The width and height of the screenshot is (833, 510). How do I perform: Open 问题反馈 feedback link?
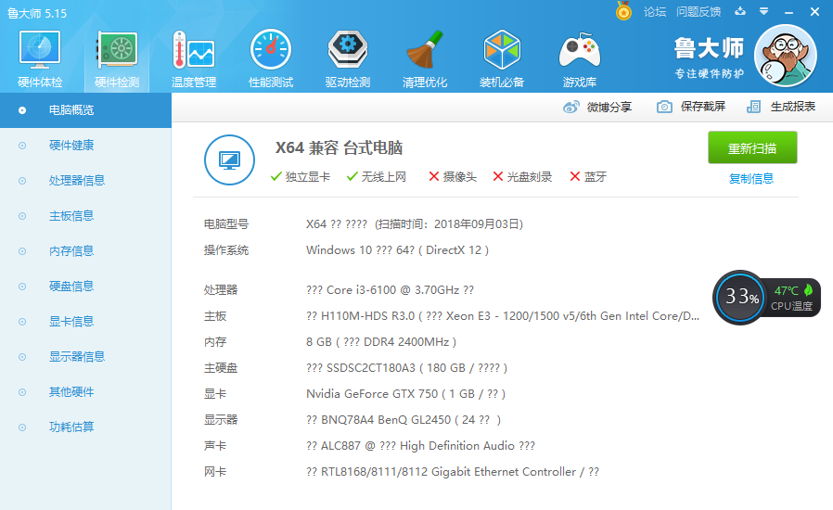pyautogui.click(x=698, y=12)
